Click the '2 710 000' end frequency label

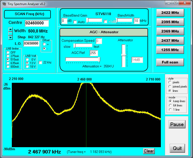(x=153, y=79)
